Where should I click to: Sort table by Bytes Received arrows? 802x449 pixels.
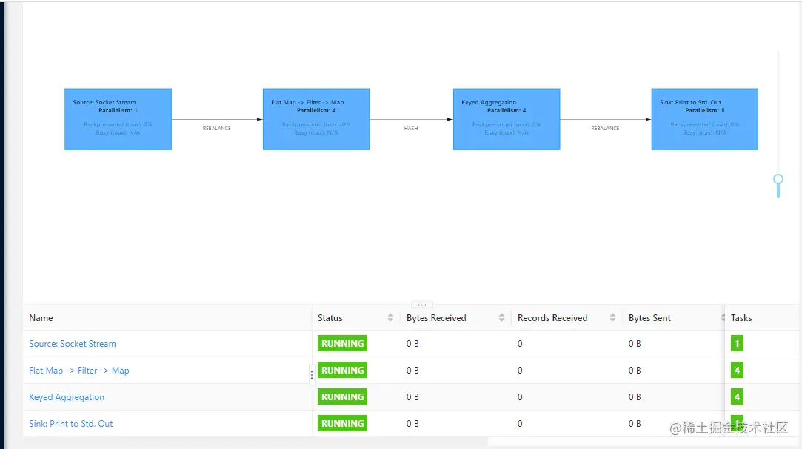point(501,318)
